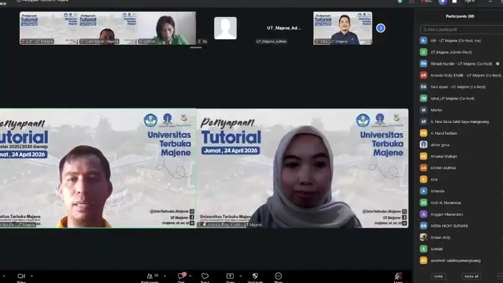The width and height of the screenshot is (503, 283).
Task: Select the Asmiati video thumbnail
Action: 166,28
